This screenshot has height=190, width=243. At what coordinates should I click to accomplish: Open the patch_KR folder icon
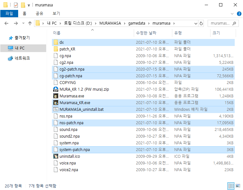point(56,49)
